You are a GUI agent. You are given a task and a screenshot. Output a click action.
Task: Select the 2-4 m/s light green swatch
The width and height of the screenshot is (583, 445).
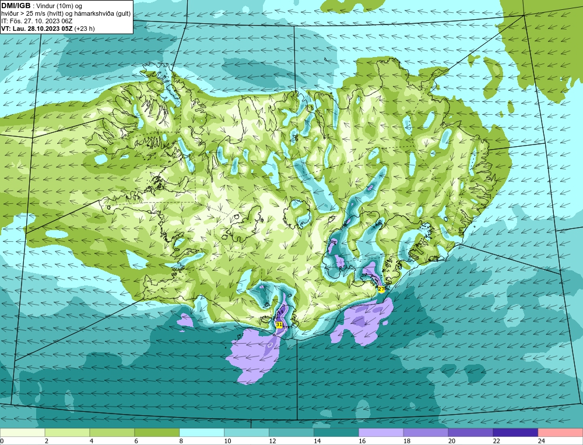click(x=67, y=432)
